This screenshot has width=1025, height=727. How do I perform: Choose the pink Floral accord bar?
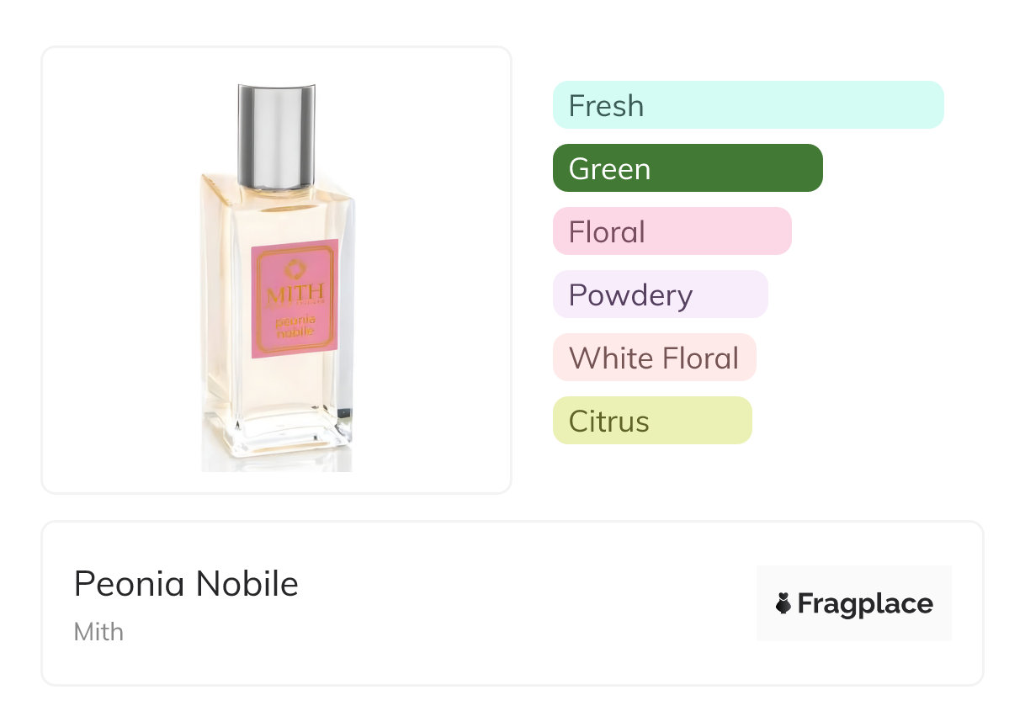(672, 231)
